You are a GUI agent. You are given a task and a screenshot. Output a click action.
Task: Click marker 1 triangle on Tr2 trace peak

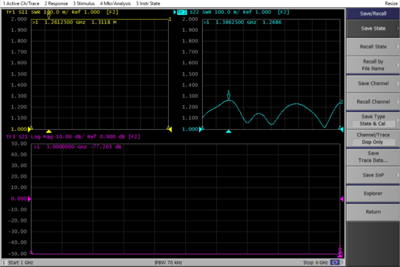229,97
